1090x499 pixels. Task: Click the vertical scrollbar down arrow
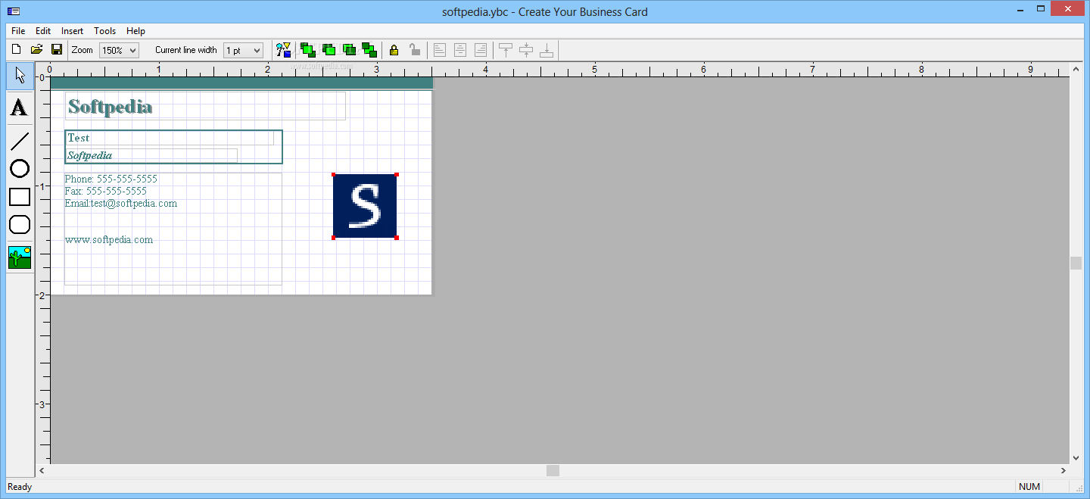(x=1076, y=458)
